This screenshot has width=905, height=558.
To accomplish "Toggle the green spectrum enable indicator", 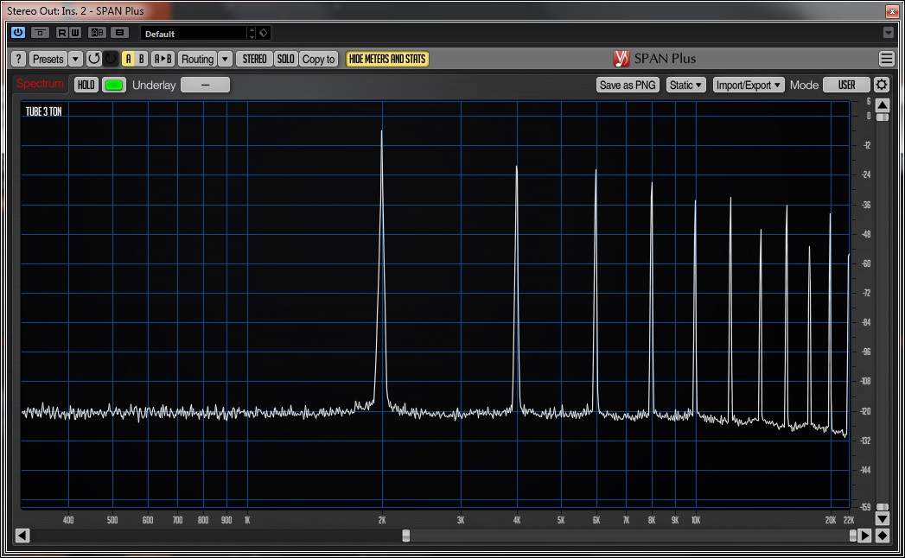I will [x=113, y=85].
